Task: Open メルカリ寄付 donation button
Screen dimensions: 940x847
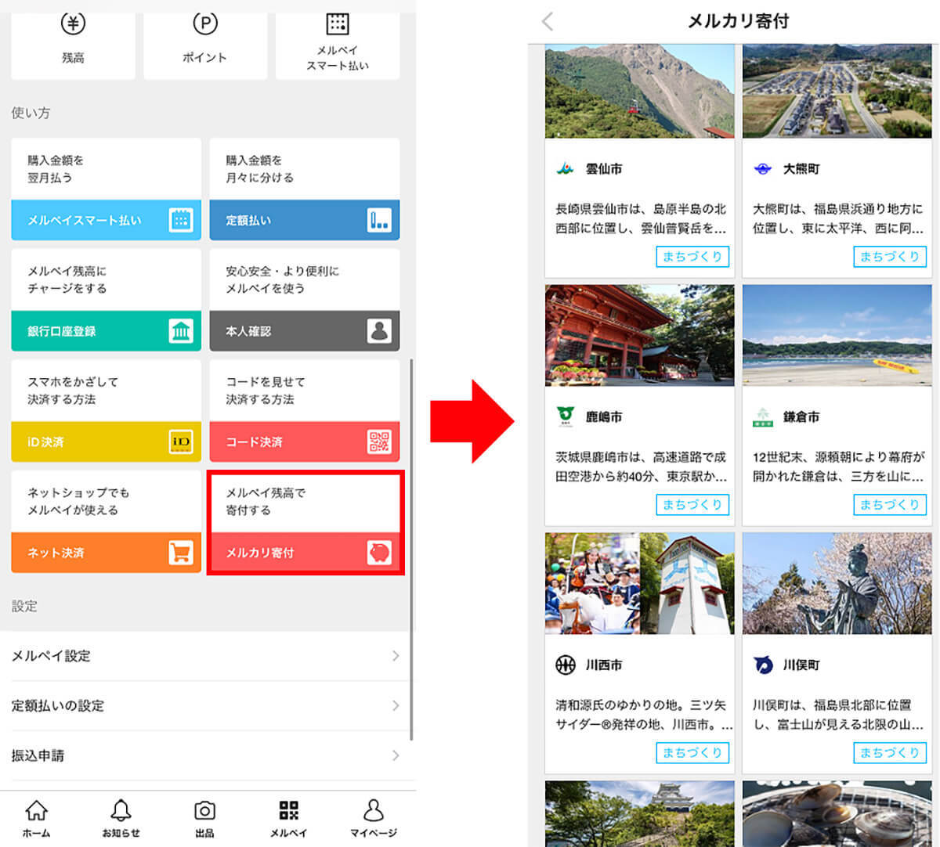Action: click(x=305, y=553)
